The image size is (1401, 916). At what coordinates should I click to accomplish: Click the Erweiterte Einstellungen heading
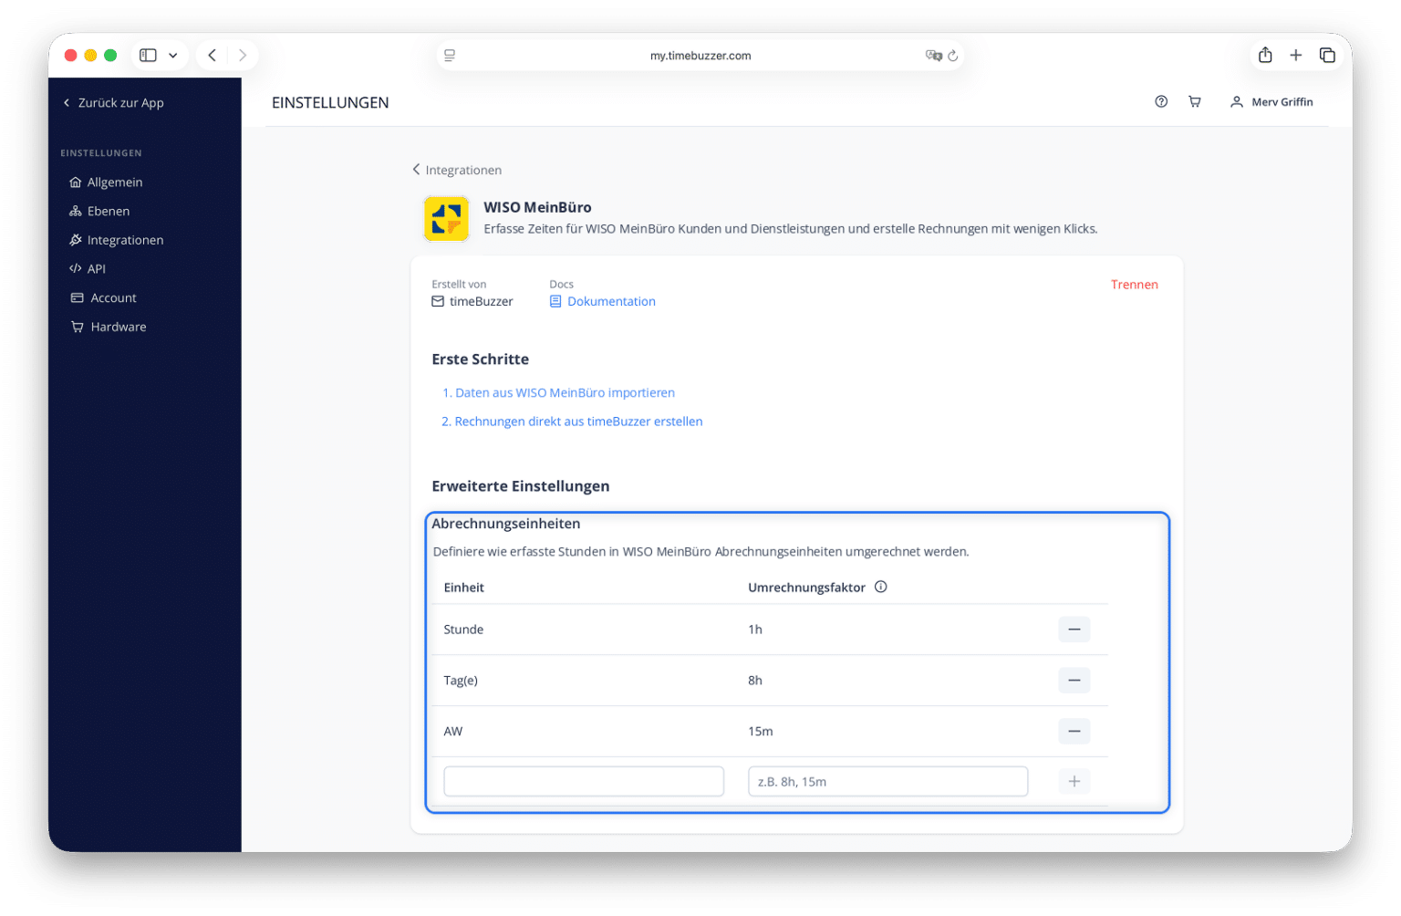[521, 486]
